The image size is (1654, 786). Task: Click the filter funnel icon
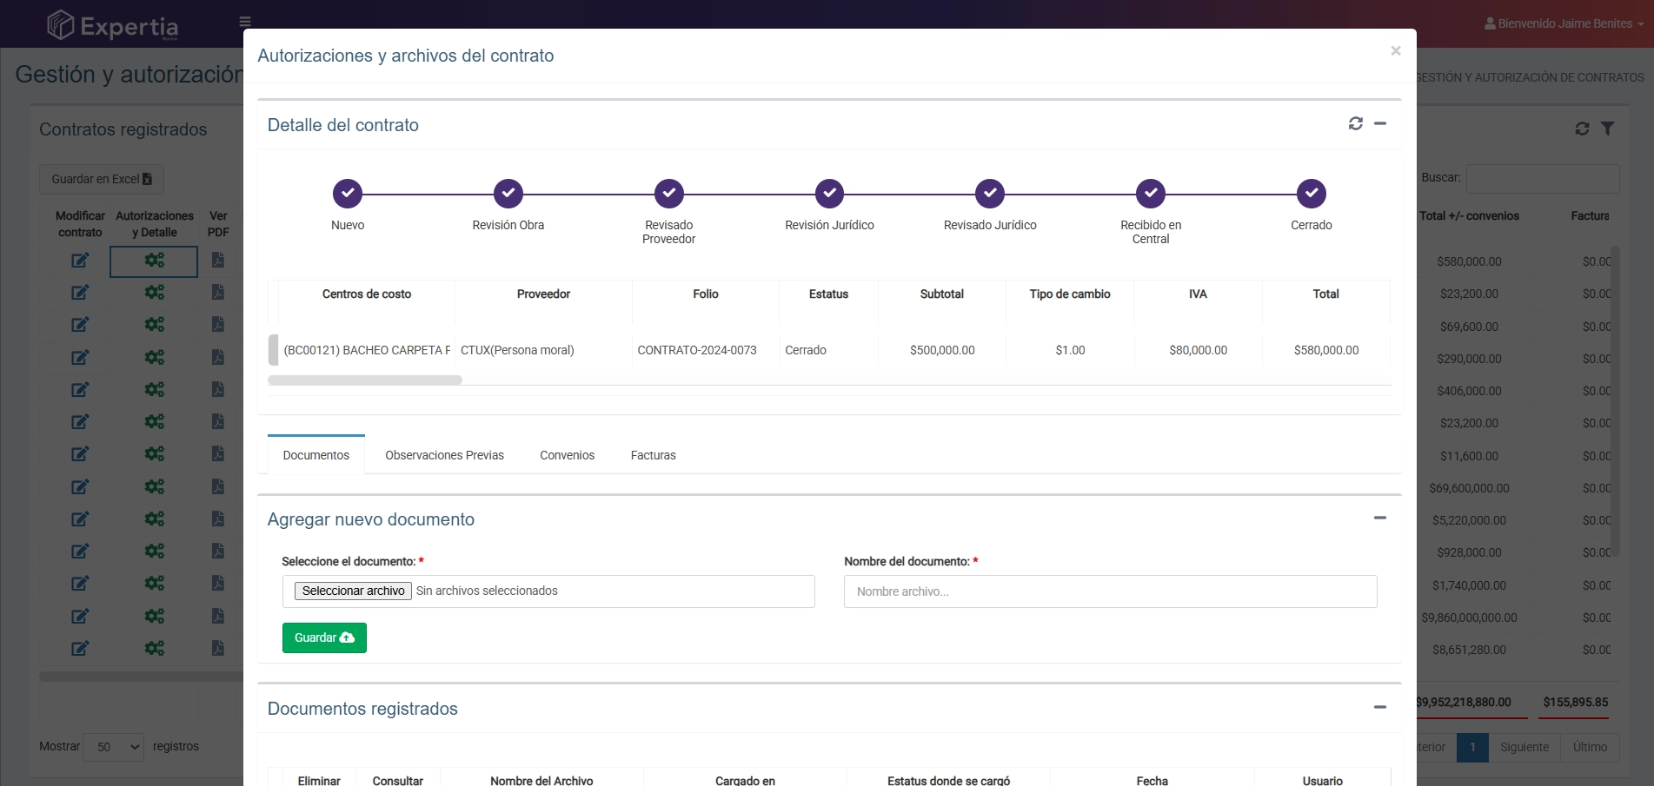(1607, 129)
